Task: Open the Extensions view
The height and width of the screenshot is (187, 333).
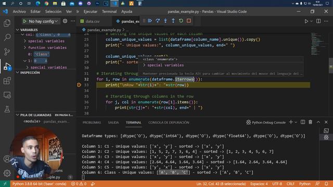Action: [7, 81]
